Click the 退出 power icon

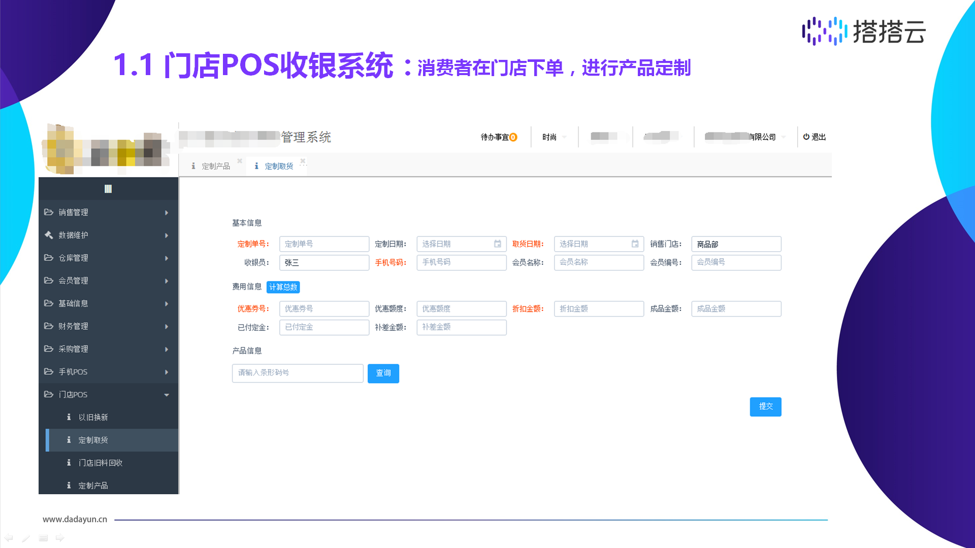pyautogui.click(x=806, y=137)
